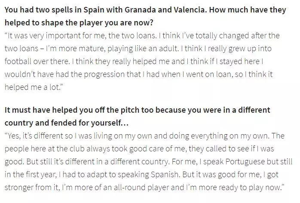300x203 pixels.
Task: Click the word "progression" in the first answer
Action: click(104, 74)
